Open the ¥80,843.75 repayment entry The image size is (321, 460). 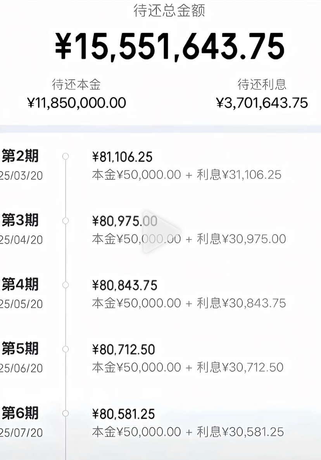[124, 286]
